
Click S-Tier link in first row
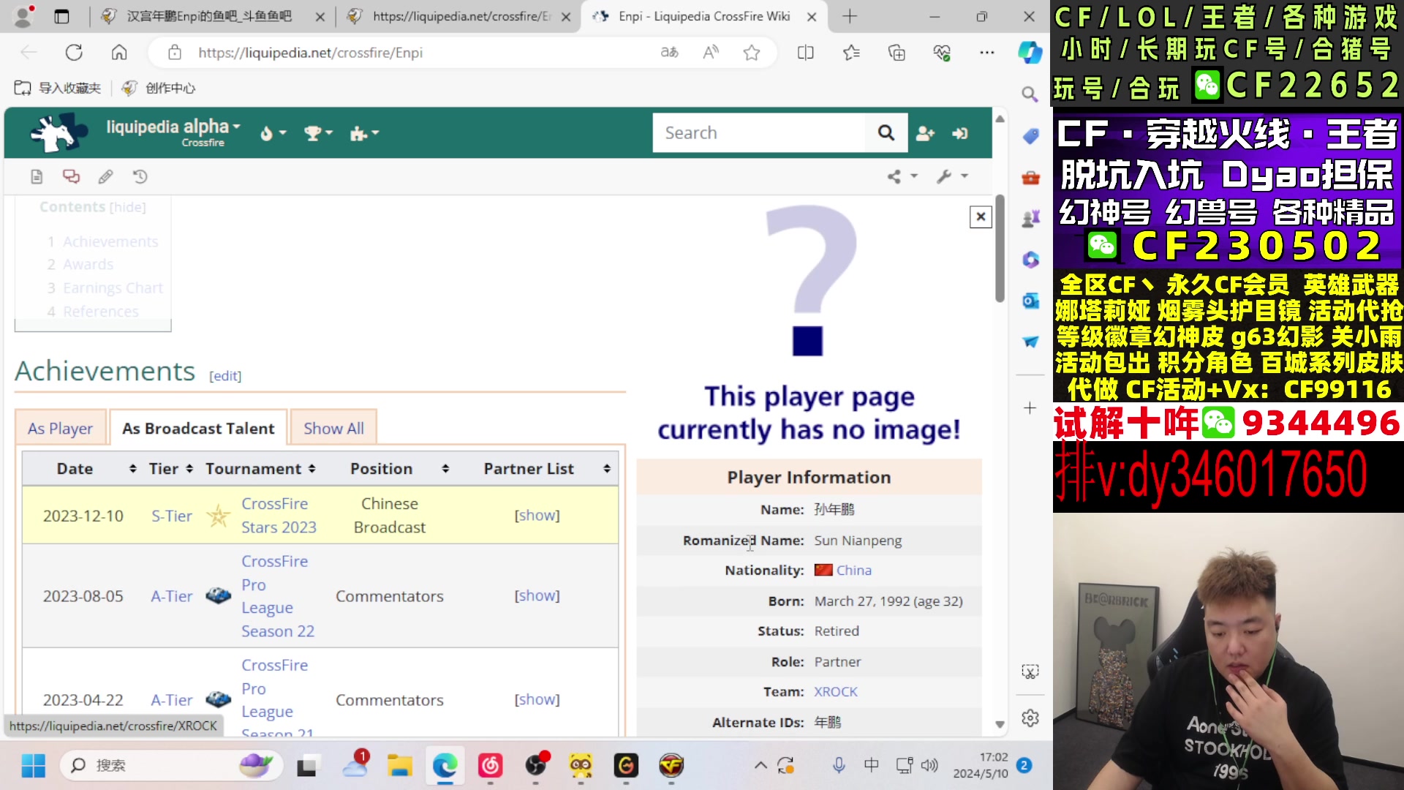(x=172, y=516)
